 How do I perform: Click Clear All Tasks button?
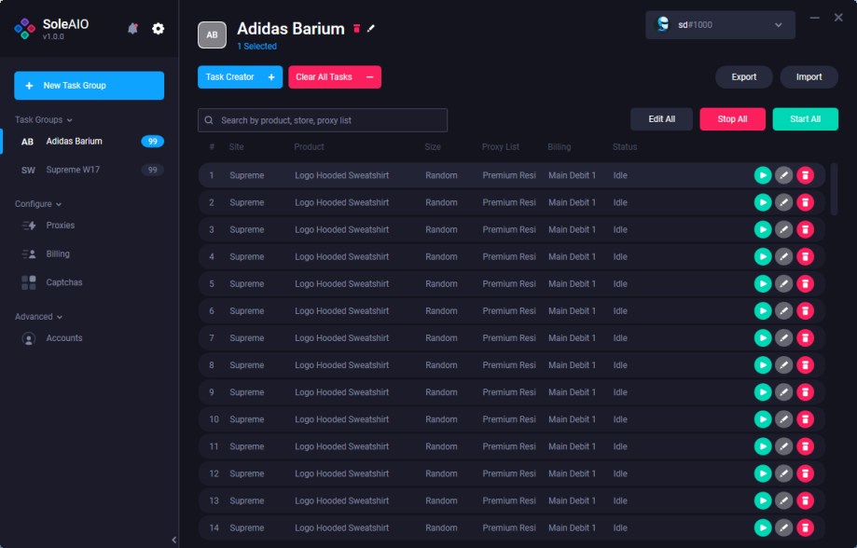point(335,77)
